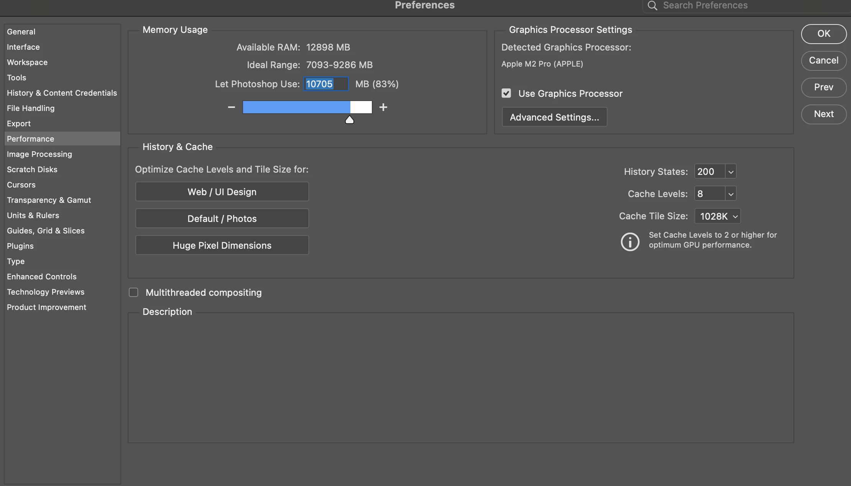Click the Let Photoshop Use memory field
851x486 pixels.
coord(326,84)
